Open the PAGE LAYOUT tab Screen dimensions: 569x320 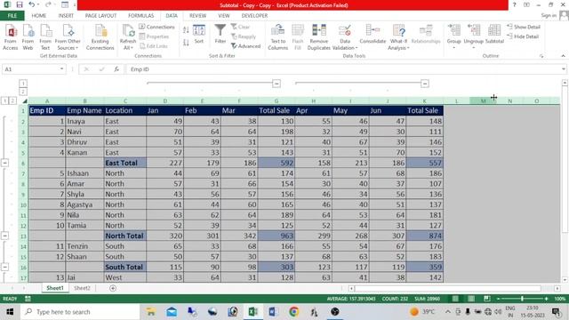[x=100, y=16]
